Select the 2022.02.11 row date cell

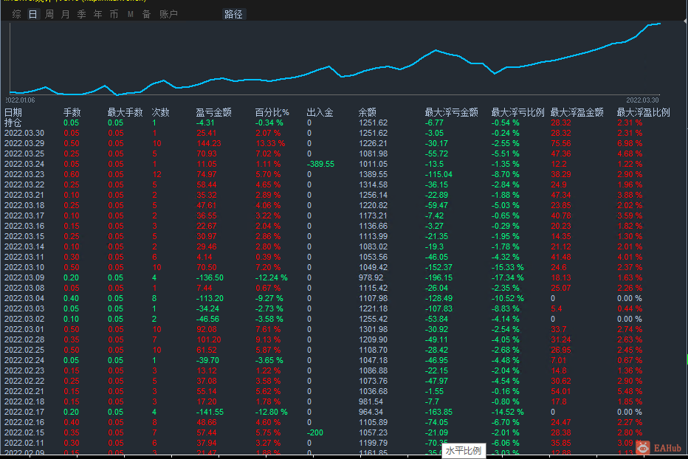[x=24, y=444]
